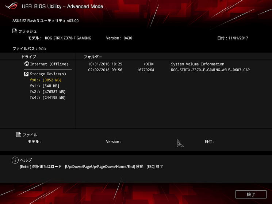Click the ファイル section document icon

(x=19, y=135)
